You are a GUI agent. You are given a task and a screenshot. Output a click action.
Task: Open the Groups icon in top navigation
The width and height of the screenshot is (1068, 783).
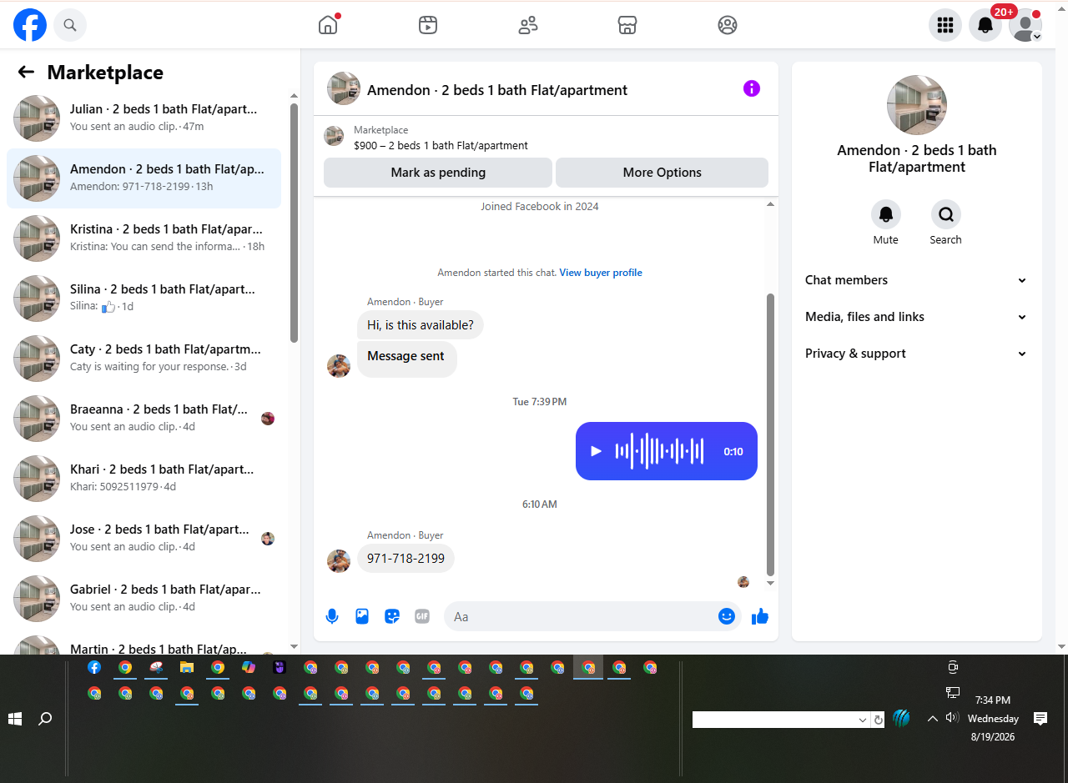(x=728, y=25)
